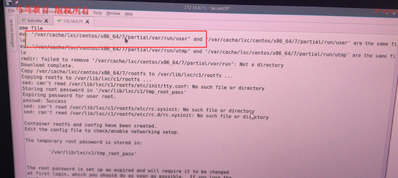Click inside the terminal output area
The width and height of the screenshot is (398, 178).
(x=205, y=103)
